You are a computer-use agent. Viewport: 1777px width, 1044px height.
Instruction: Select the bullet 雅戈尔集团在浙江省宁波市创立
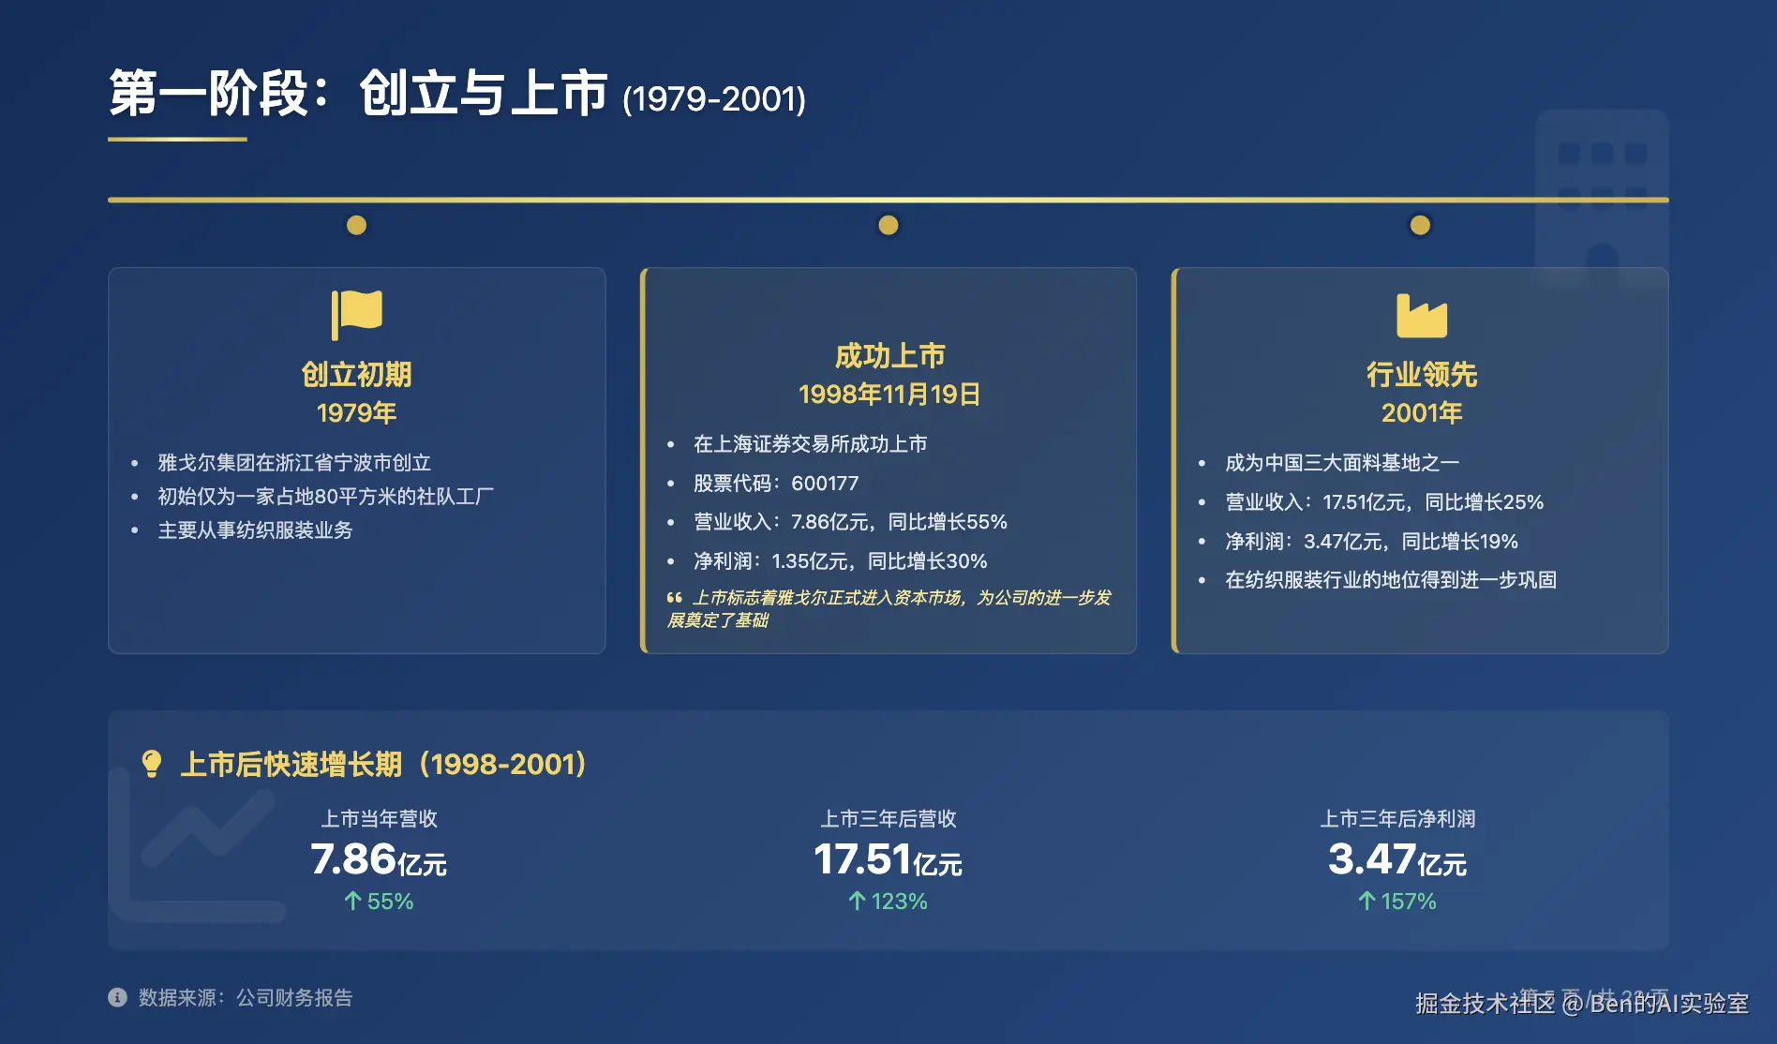294,462
